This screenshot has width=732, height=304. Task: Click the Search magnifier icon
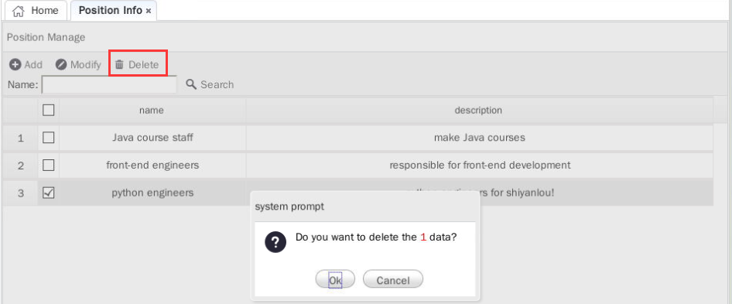(191, 84)
